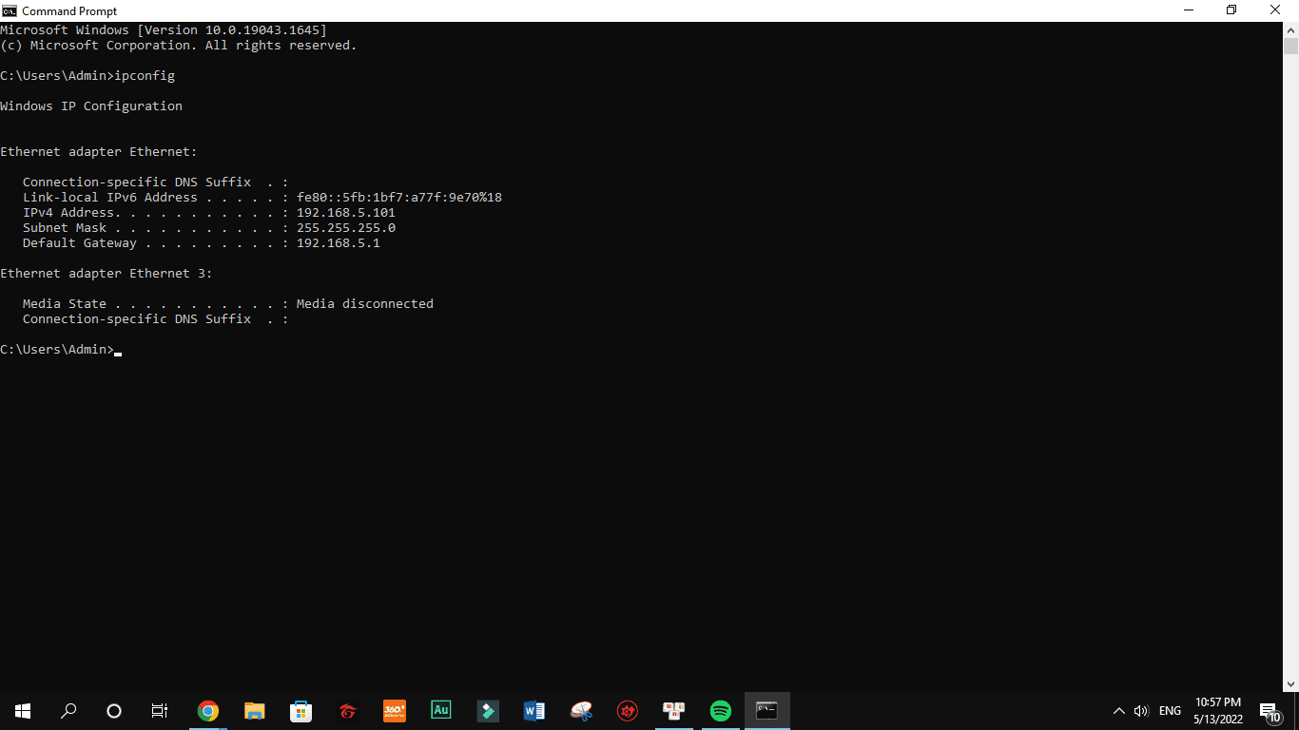
Task: Click the subnet mask 255.255.255.0
Action: (346, 228)
